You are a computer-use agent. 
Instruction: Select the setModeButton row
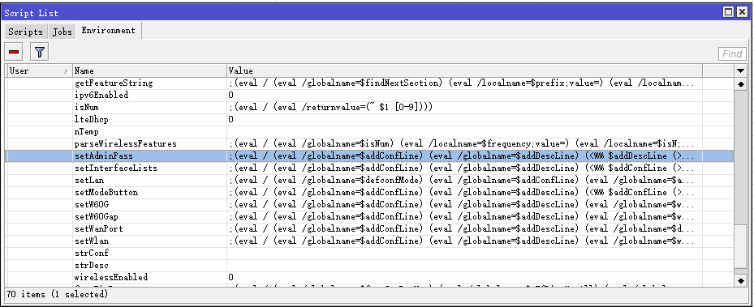coord(370,192)
